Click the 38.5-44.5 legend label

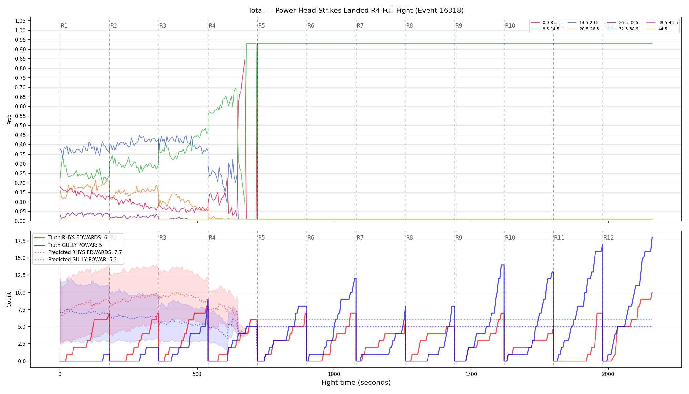click(x=668, y=23)
